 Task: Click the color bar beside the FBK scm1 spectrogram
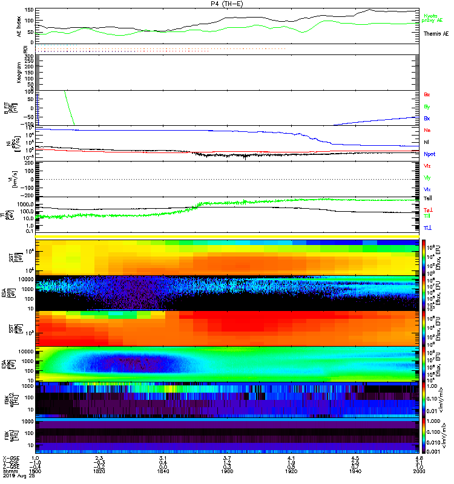(x=424, y=436)
